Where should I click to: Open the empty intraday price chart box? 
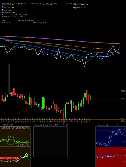50,142
